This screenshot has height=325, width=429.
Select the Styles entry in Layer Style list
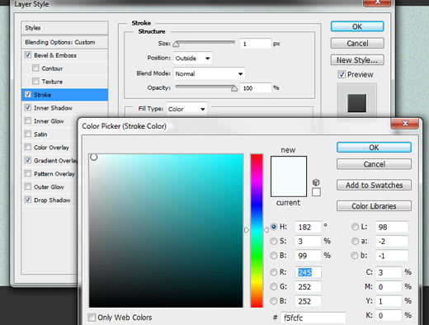(64, 28)
